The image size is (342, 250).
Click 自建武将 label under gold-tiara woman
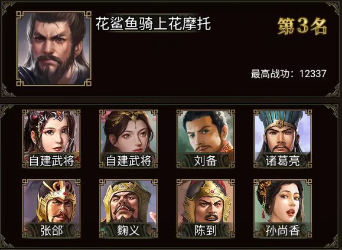(128, 161)
